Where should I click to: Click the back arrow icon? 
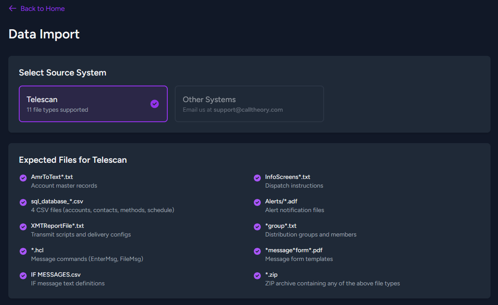click(x=12, y=9)
